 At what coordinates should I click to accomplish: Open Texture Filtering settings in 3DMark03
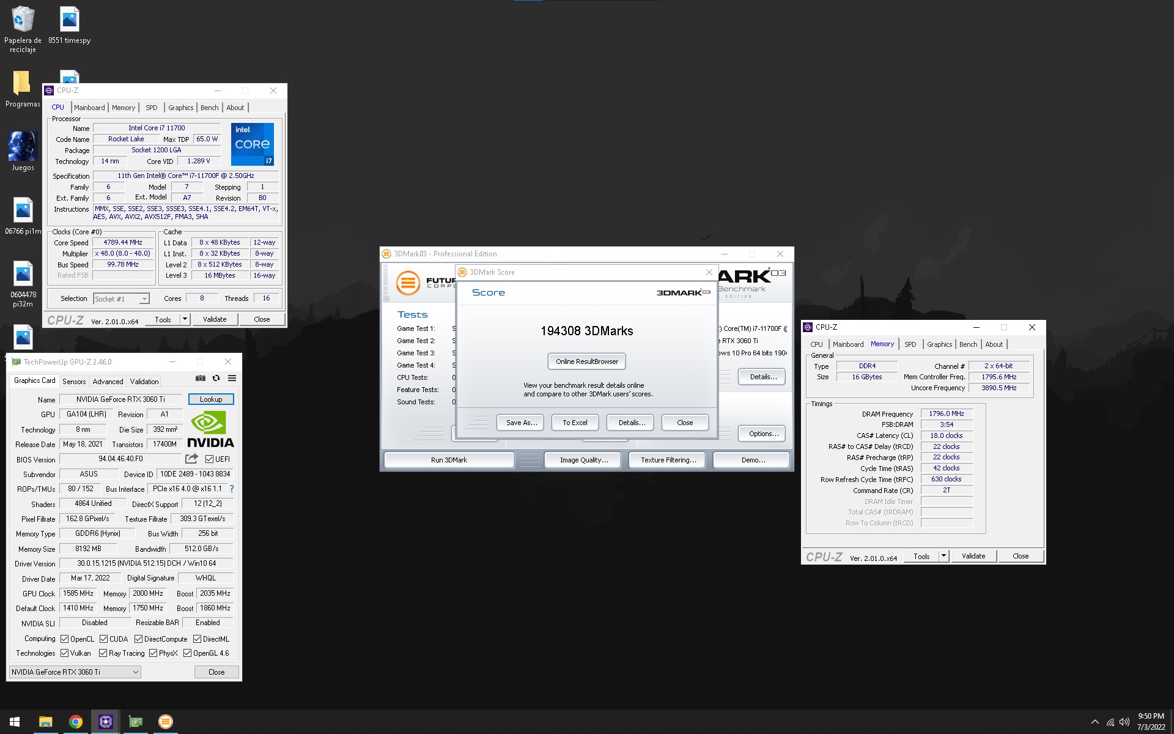click(668, 460)
